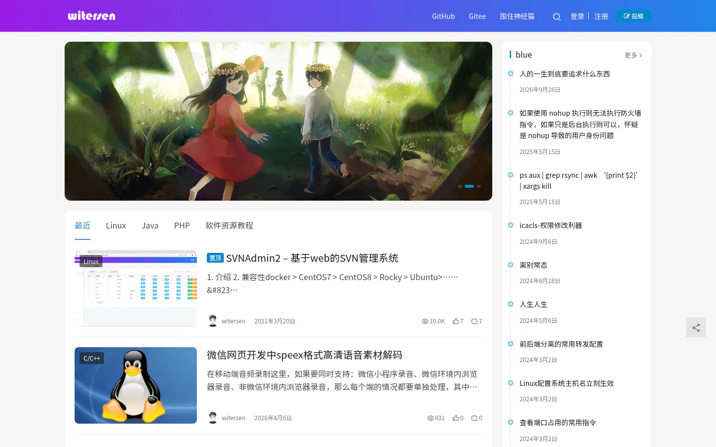Open 围住神经猫 nav link
The height and width of the screenshot is (447, 716).
[x=517, y=16]
